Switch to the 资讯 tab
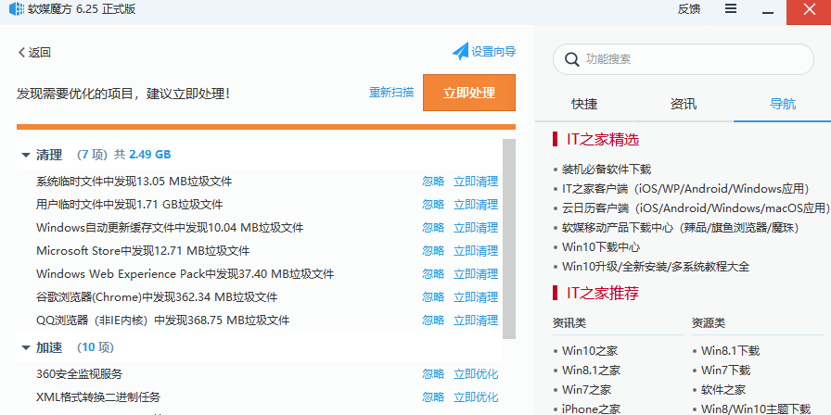 pyautogui.click(x=684, y=104)
